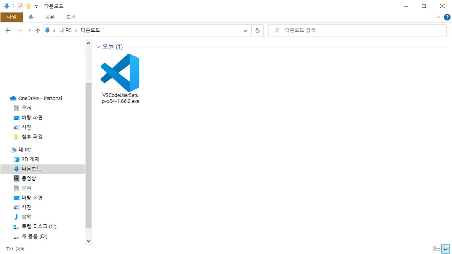Customize Quick Access Toolbar dropdown
The width and height of the screenshot is (452, 254).
(x=36, y=6)
